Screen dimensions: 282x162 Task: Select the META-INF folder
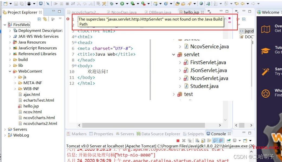coord(30,83)
